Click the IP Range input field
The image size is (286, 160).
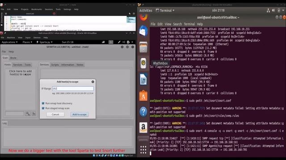coord(73,88)
